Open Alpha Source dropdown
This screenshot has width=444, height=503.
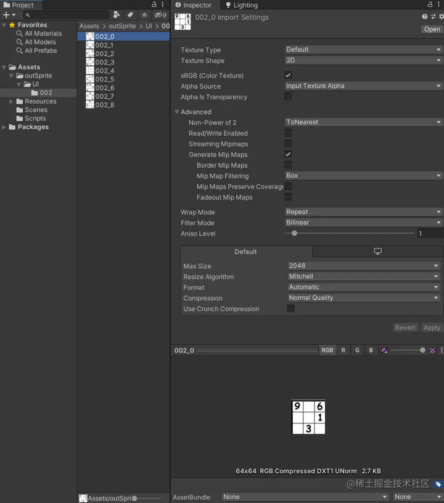tap(363, 86)
